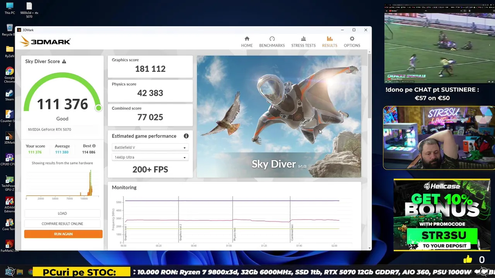Click the thumbs-up like icon on the stream overlay
The width and height of the screenshot is (495, 278).
(468, 259)
